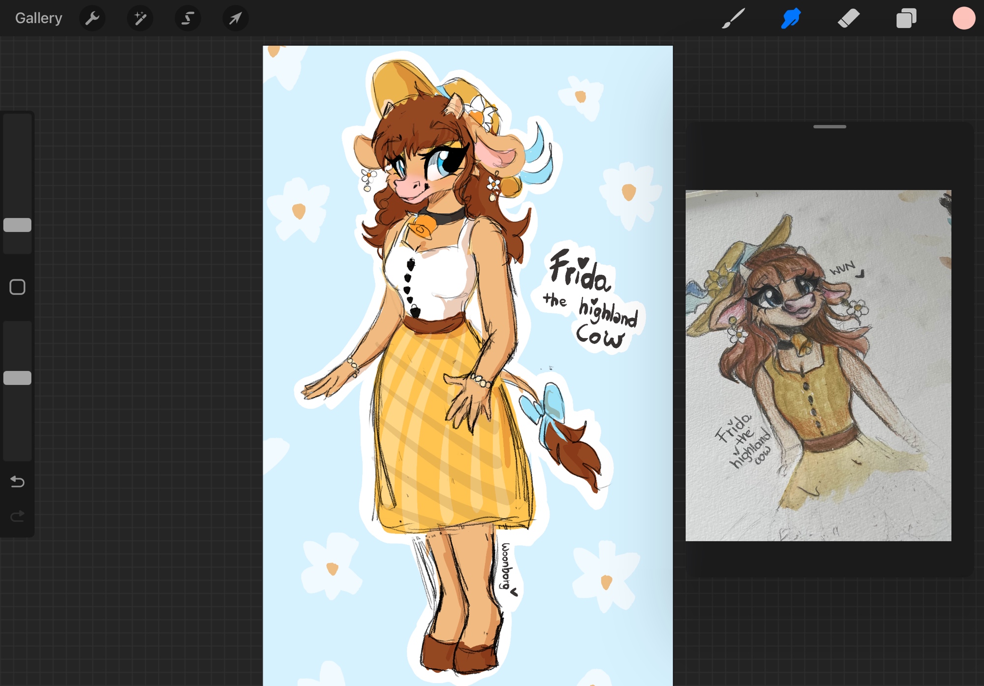The height and width of the screenshot is (686, 984).
Task: Return to the Gallery
Action: coord(38,18)
